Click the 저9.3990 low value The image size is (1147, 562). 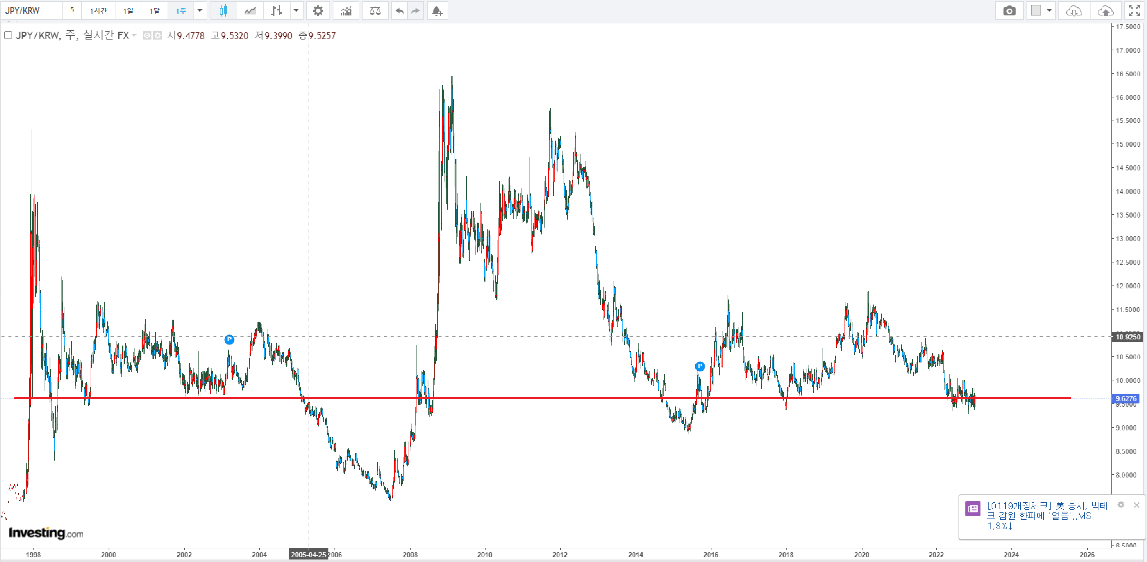[x=273, y=36]
